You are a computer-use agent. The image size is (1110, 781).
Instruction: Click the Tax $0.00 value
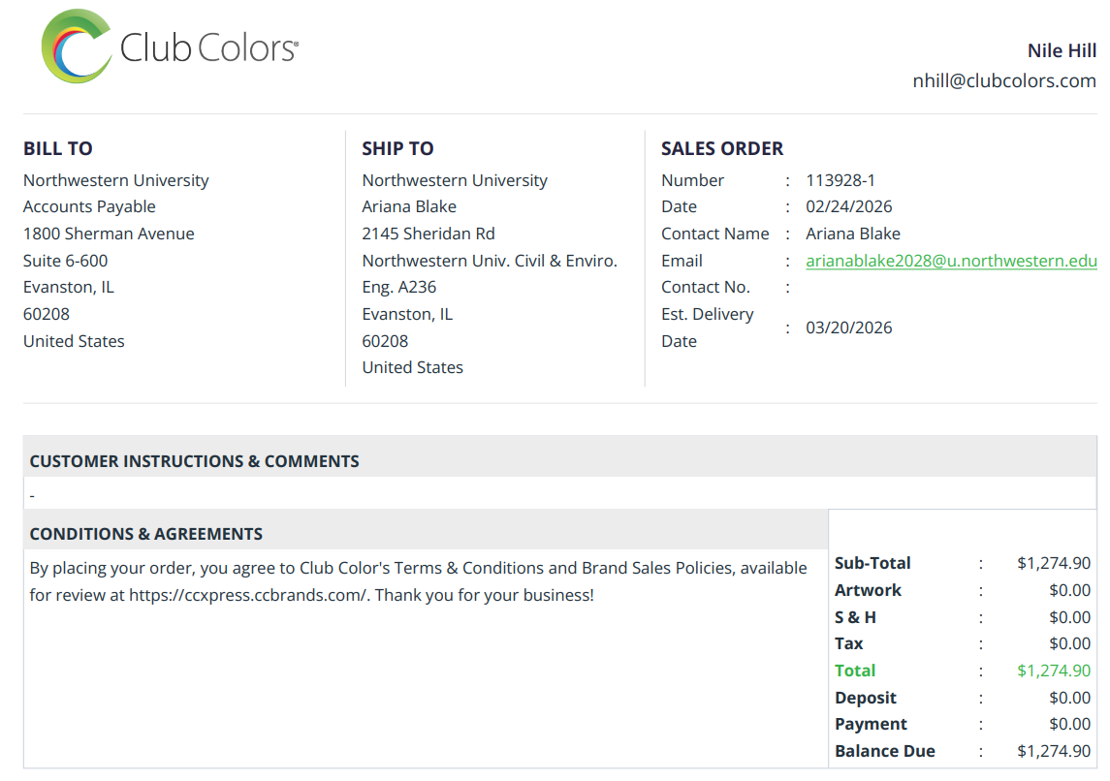click(1069, 643)
